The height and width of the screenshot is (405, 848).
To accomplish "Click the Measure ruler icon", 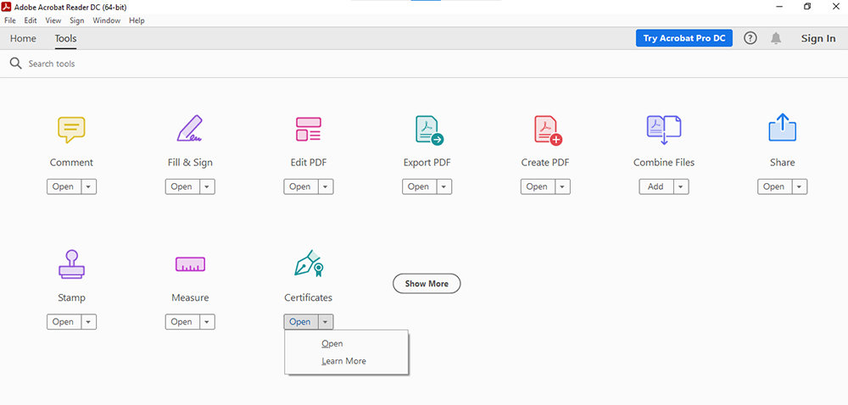I will point(190,264).
